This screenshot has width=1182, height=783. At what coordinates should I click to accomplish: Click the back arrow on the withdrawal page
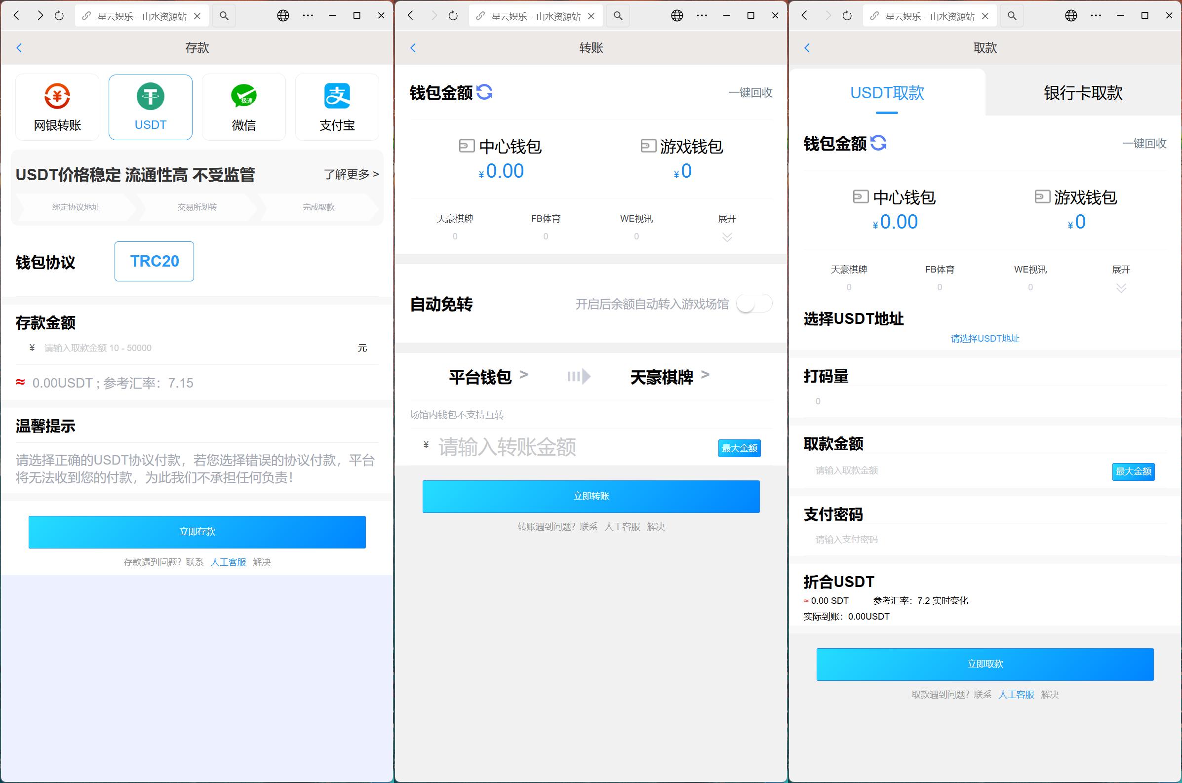[x=807, y=47]
